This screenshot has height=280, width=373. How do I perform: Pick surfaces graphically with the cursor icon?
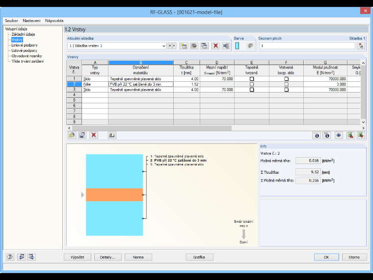(x=361, y=46)
